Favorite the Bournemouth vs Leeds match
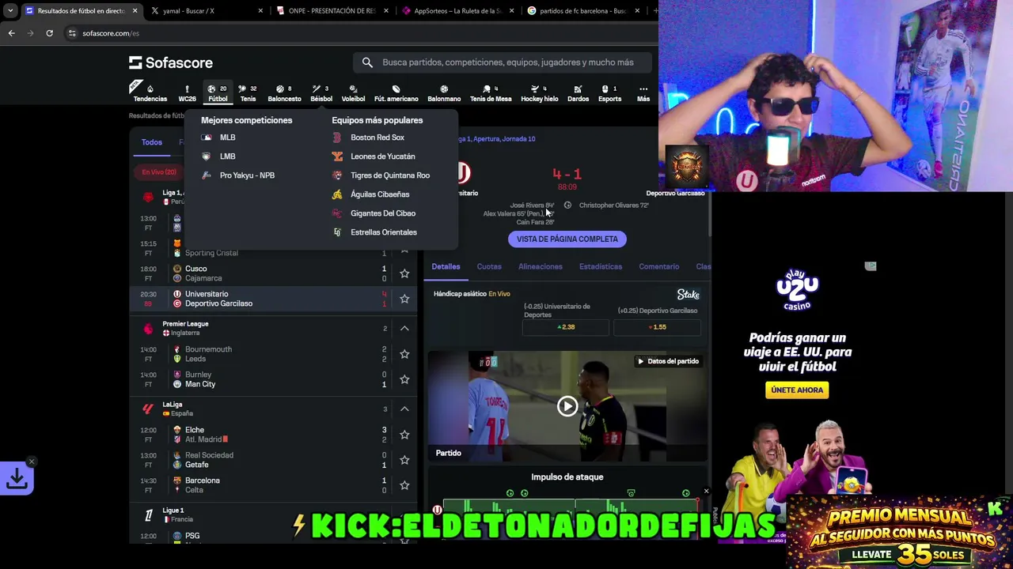The height and width of the screenshot is (569, 1013). point(404,354)
